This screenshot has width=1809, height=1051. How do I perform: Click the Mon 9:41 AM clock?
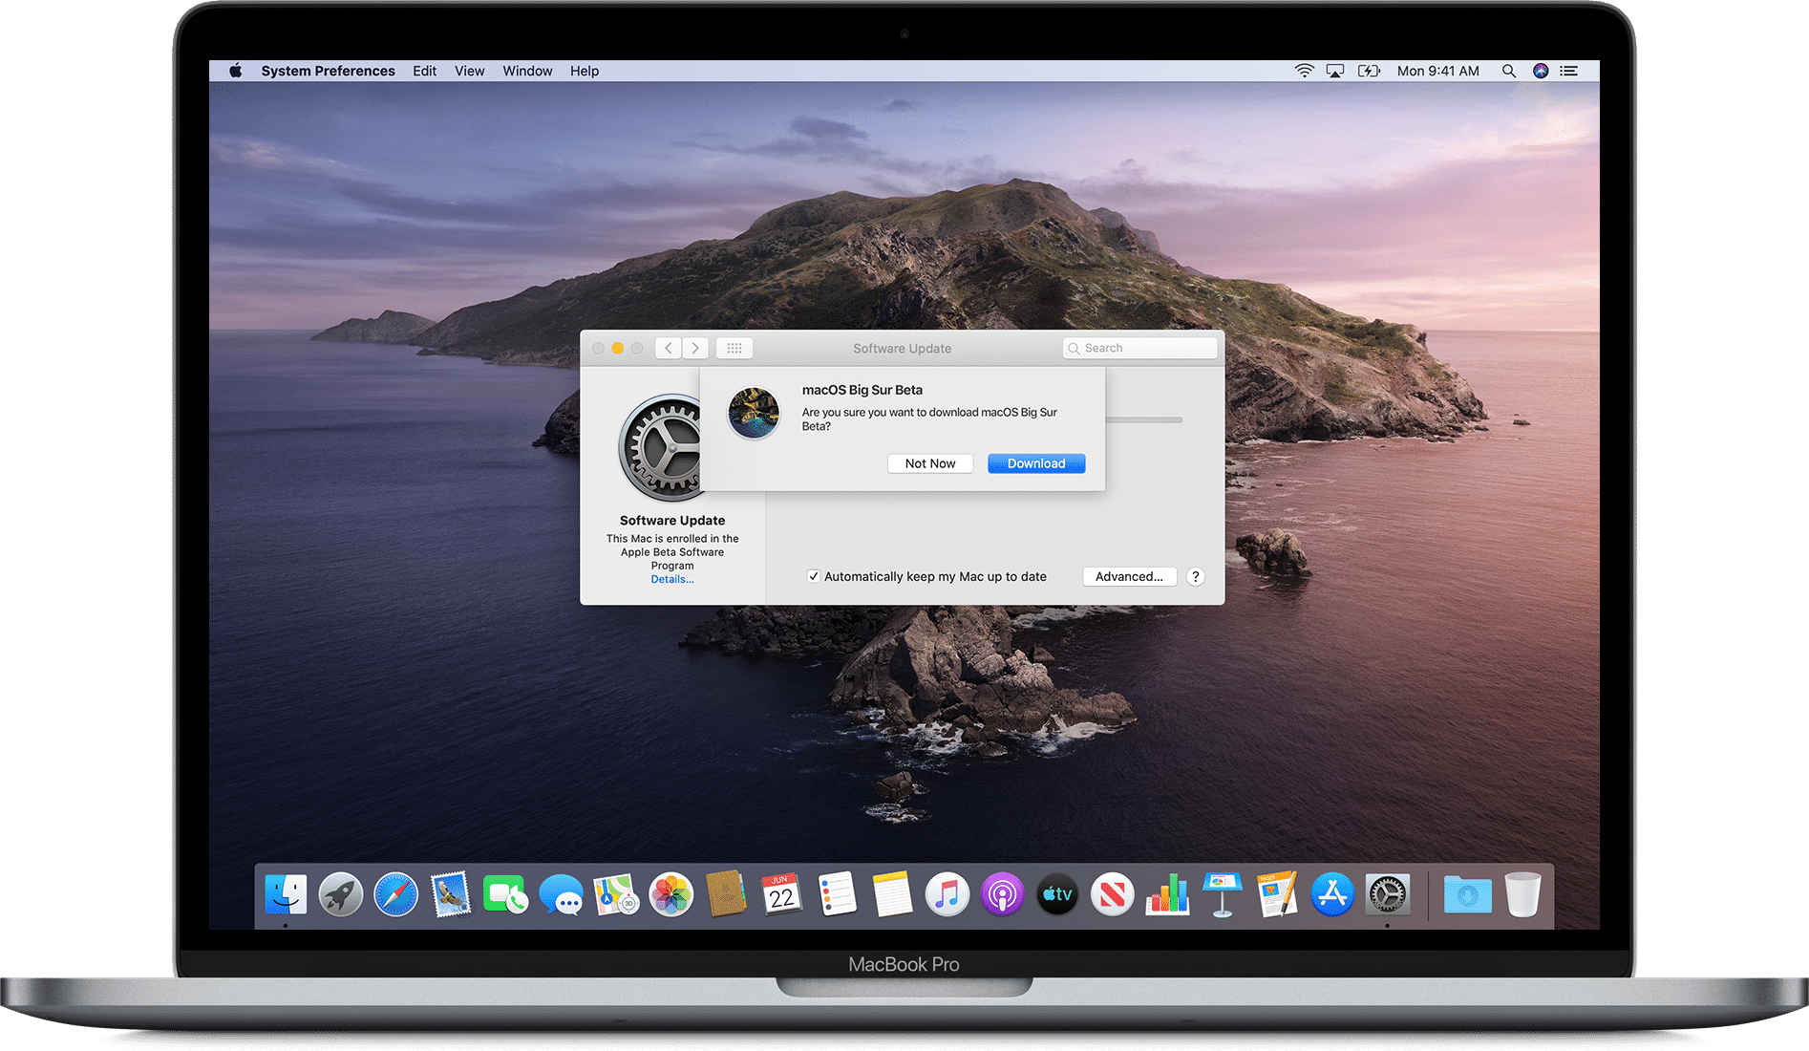click(1438, 71)
